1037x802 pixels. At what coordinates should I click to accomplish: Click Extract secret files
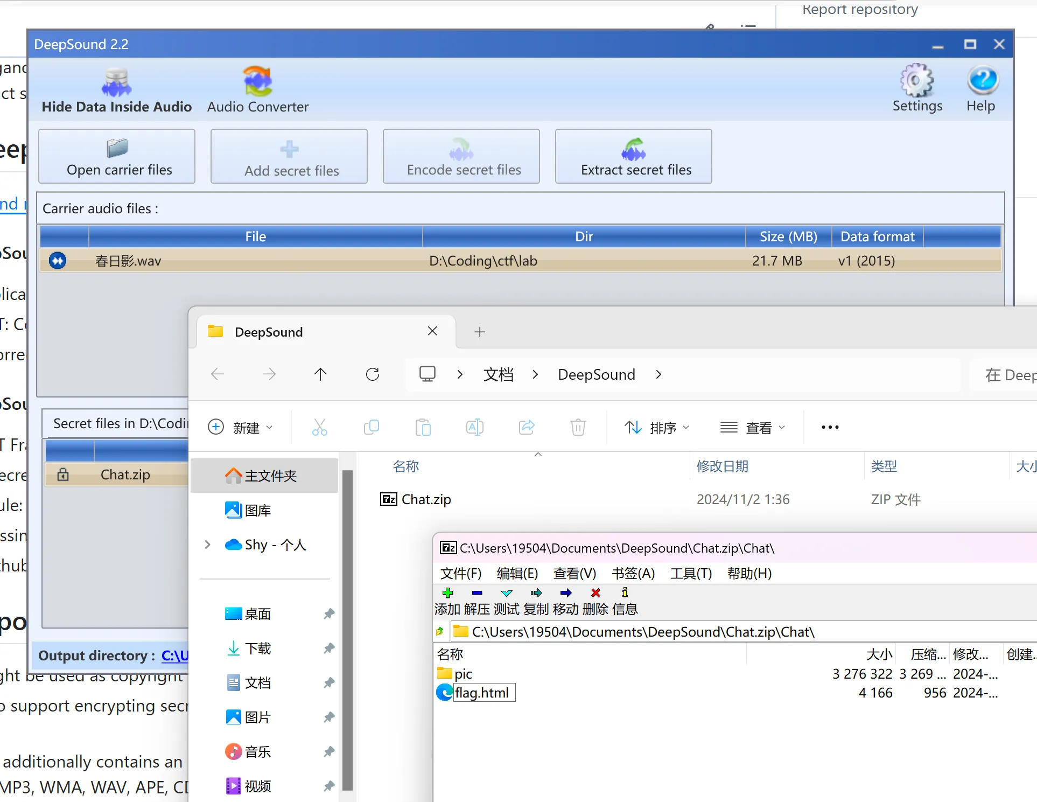633,156
